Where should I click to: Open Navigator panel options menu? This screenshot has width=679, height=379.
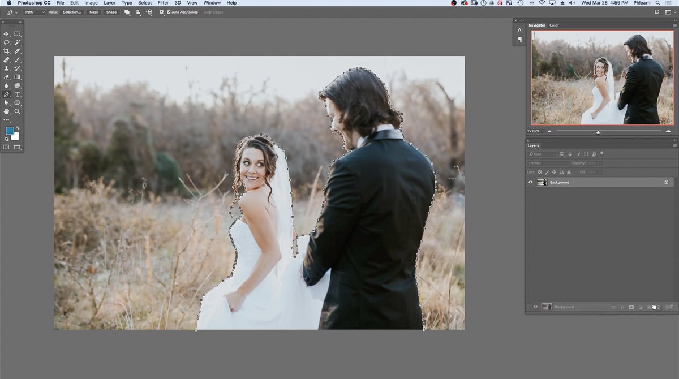(674, 25)
